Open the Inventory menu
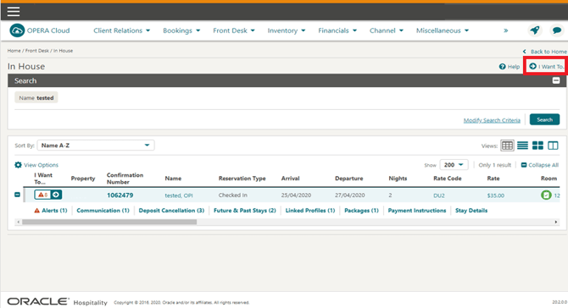Image resolution: width=568 pixels, height=308 pixels. point(287,30)
